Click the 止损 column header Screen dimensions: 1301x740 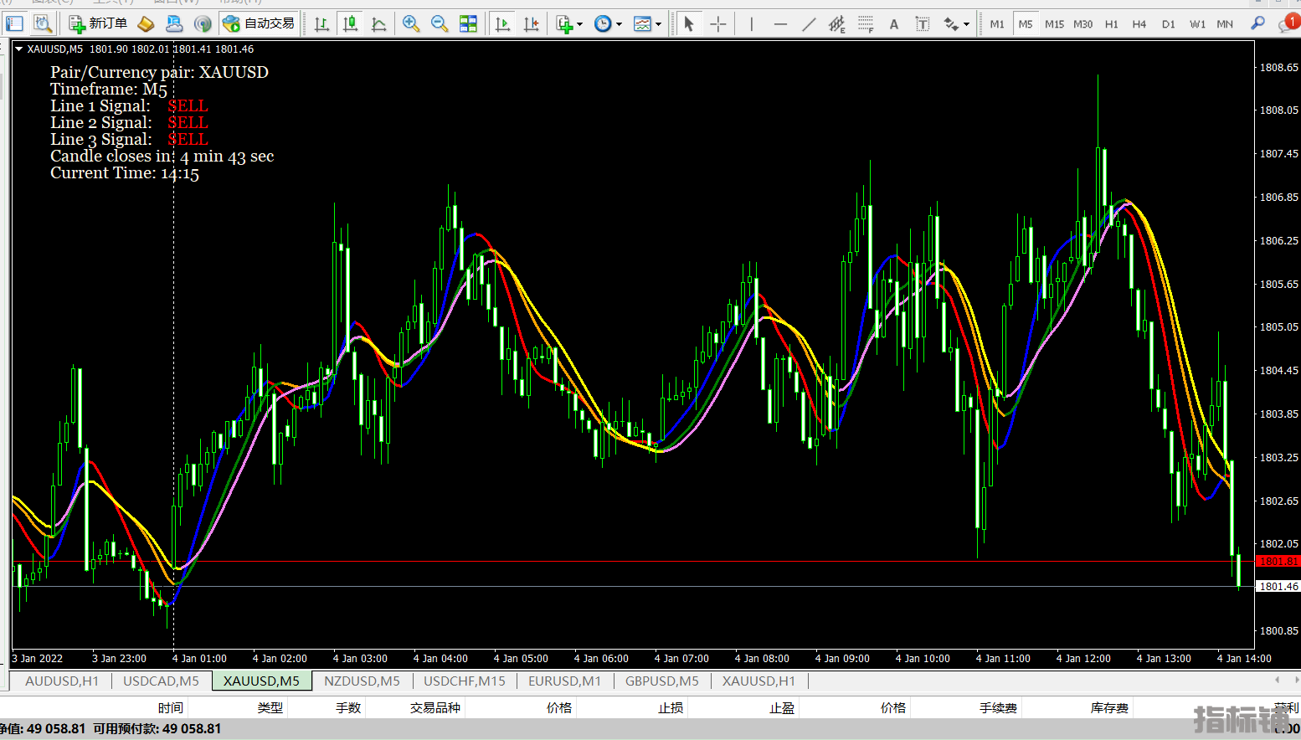pos(671,708)
